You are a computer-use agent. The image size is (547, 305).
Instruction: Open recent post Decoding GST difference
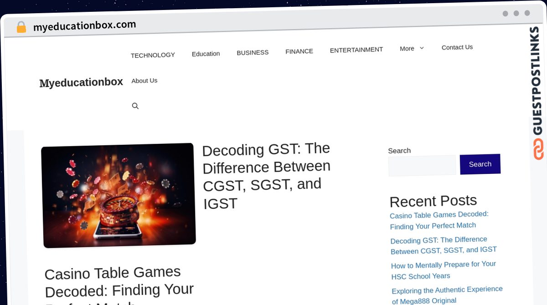click(444, 245)
